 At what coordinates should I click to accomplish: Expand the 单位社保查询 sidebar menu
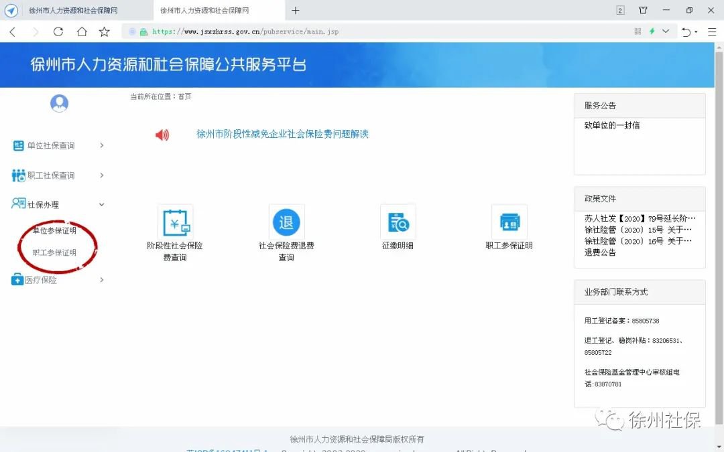coord(58,145)
